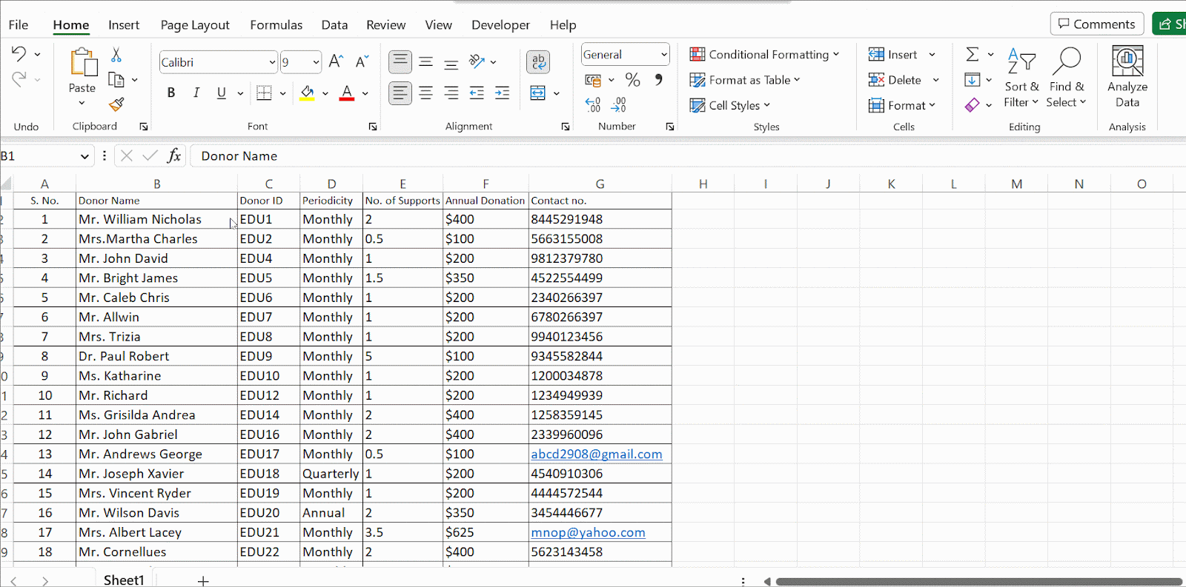This screenshot has width=1186, height=587.
Task: Click the Merge & Center icon
Action: tap(538, 93)
